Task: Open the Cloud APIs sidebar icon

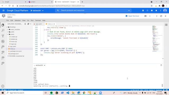Action: click(3, 52)
